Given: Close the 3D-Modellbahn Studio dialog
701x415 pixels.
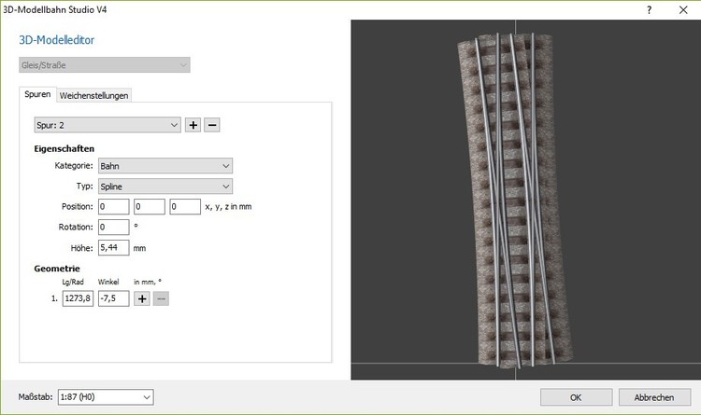Looking at the screenshot, I should 683,10.
